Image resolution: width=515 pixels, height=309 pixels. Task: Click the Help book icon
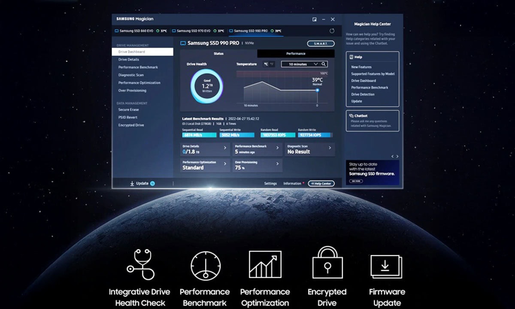coord(351,57)
